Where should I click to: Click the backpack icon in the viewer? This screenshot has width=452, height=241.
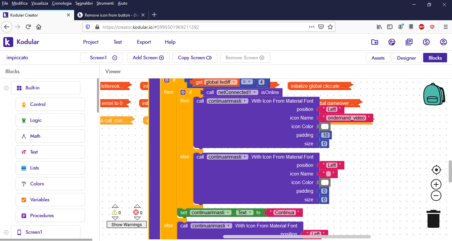click(435, 94)
